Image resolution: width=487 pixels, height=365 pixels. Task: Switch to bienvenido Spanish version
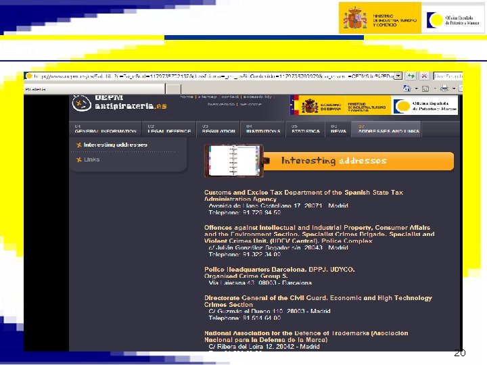coord(221,104)
